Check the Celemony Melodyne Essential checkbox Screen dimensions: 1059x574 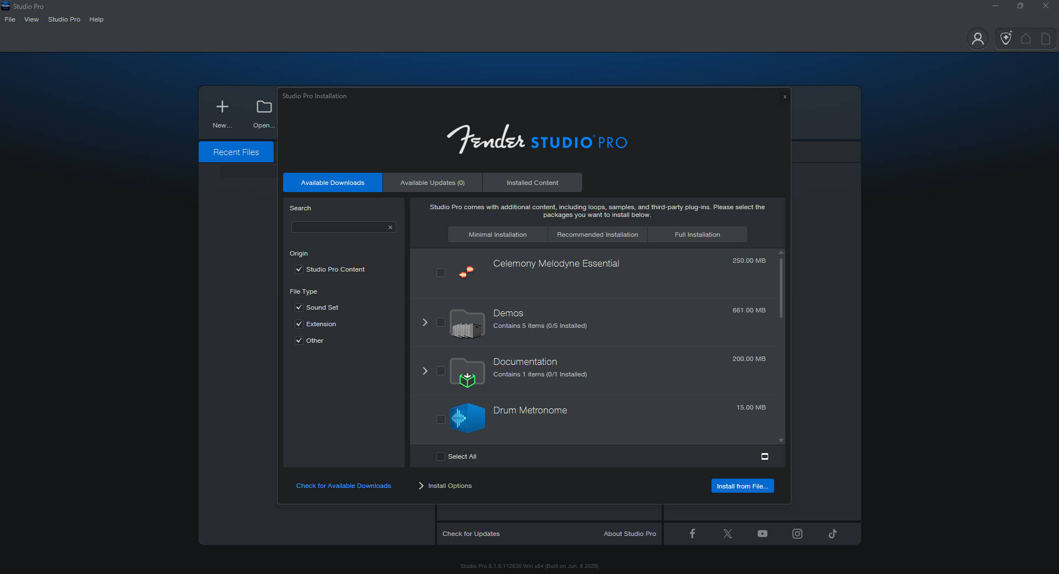point(441,273)
